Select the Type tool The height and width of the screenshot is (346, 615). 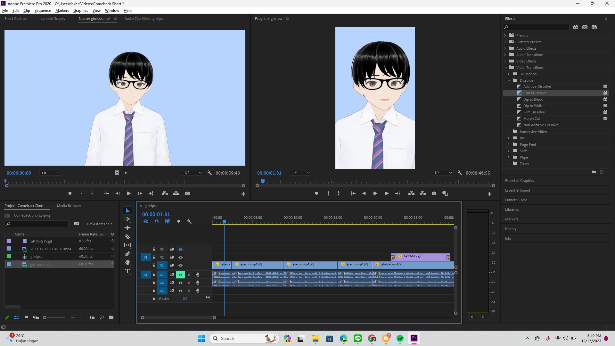tap(127, 271)
